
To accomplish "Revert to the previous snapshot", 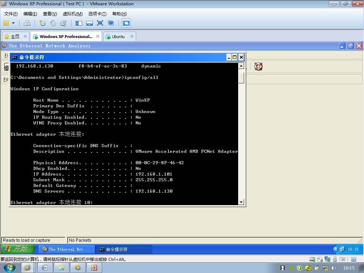I will point(53,23).
